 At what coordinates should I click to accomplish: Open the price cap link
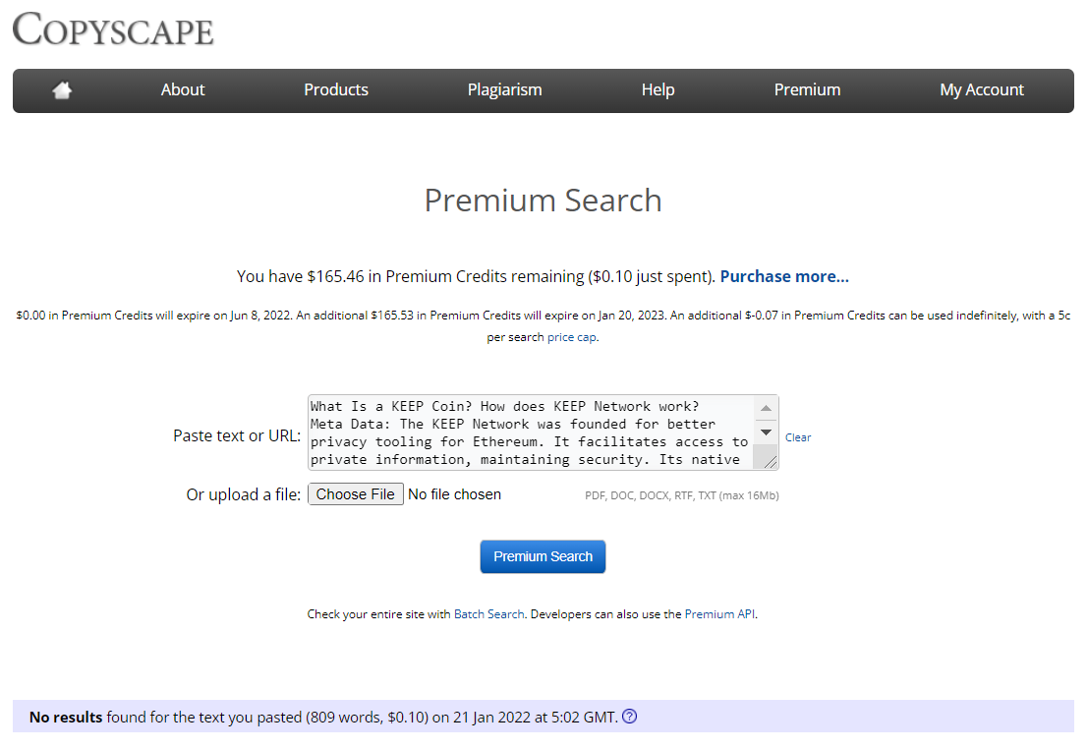coord(572,337)
